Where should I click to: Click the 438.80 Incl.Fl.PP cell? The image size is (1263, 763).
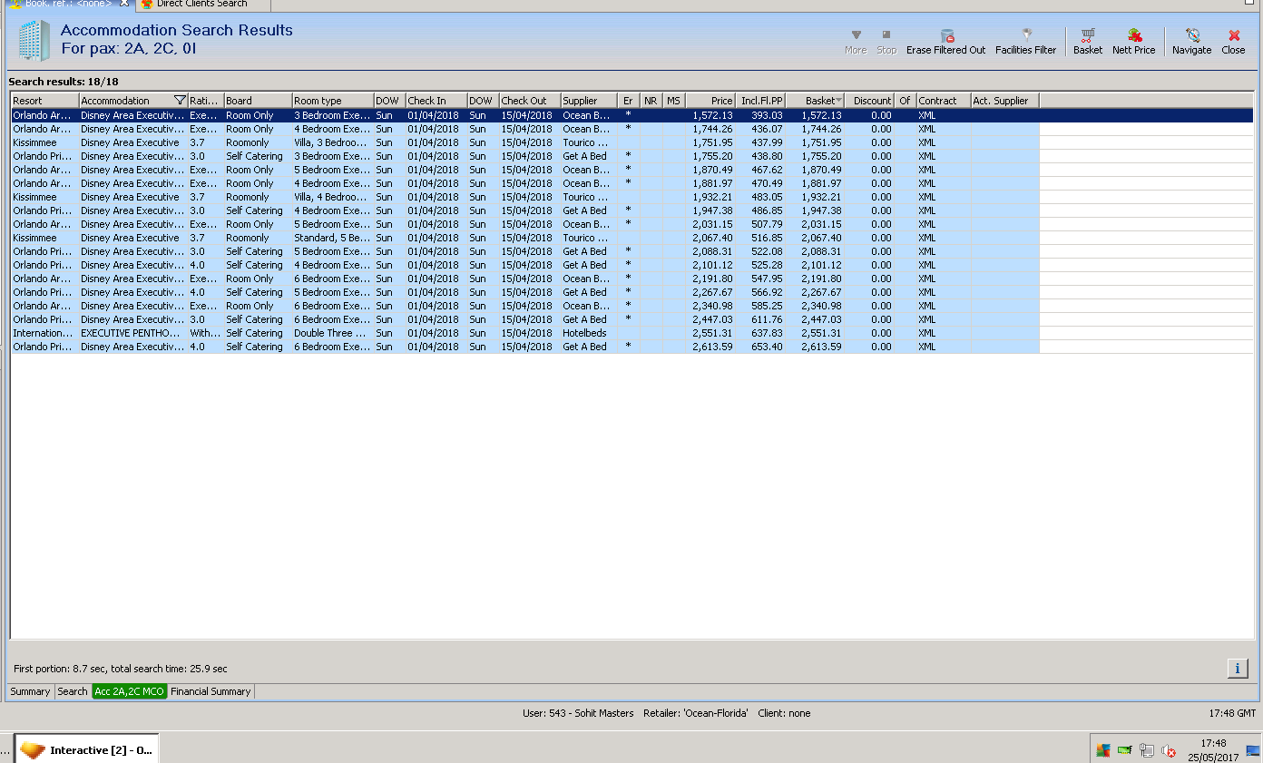[760, 156]
